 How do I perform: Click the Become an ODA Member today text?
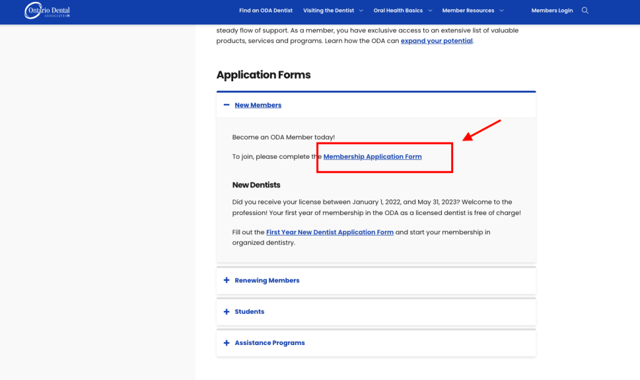click(283, 137)
